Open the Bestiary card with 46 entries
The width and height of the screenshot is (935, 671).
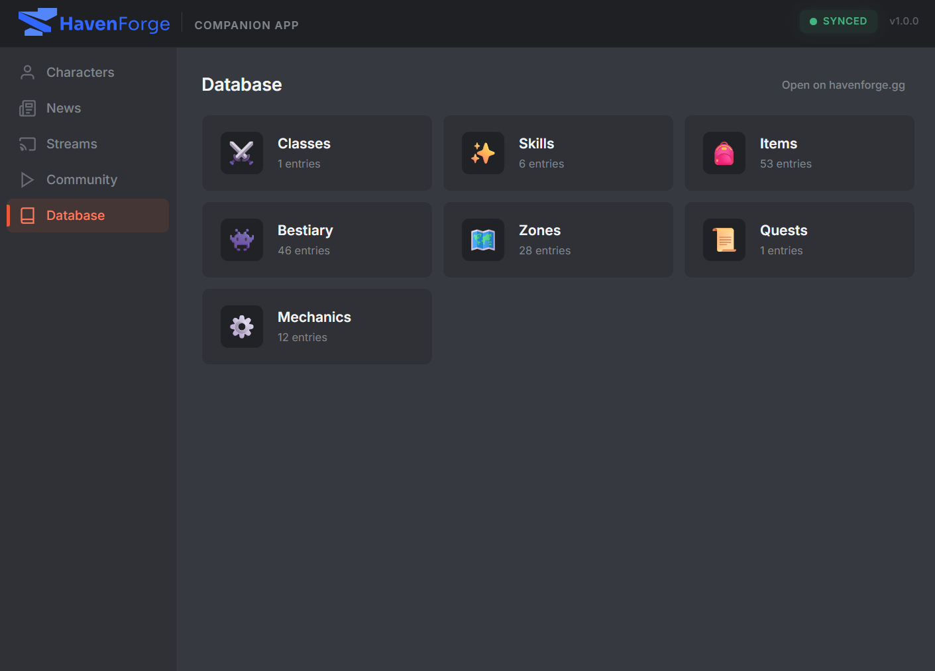[x=317, y=240]
